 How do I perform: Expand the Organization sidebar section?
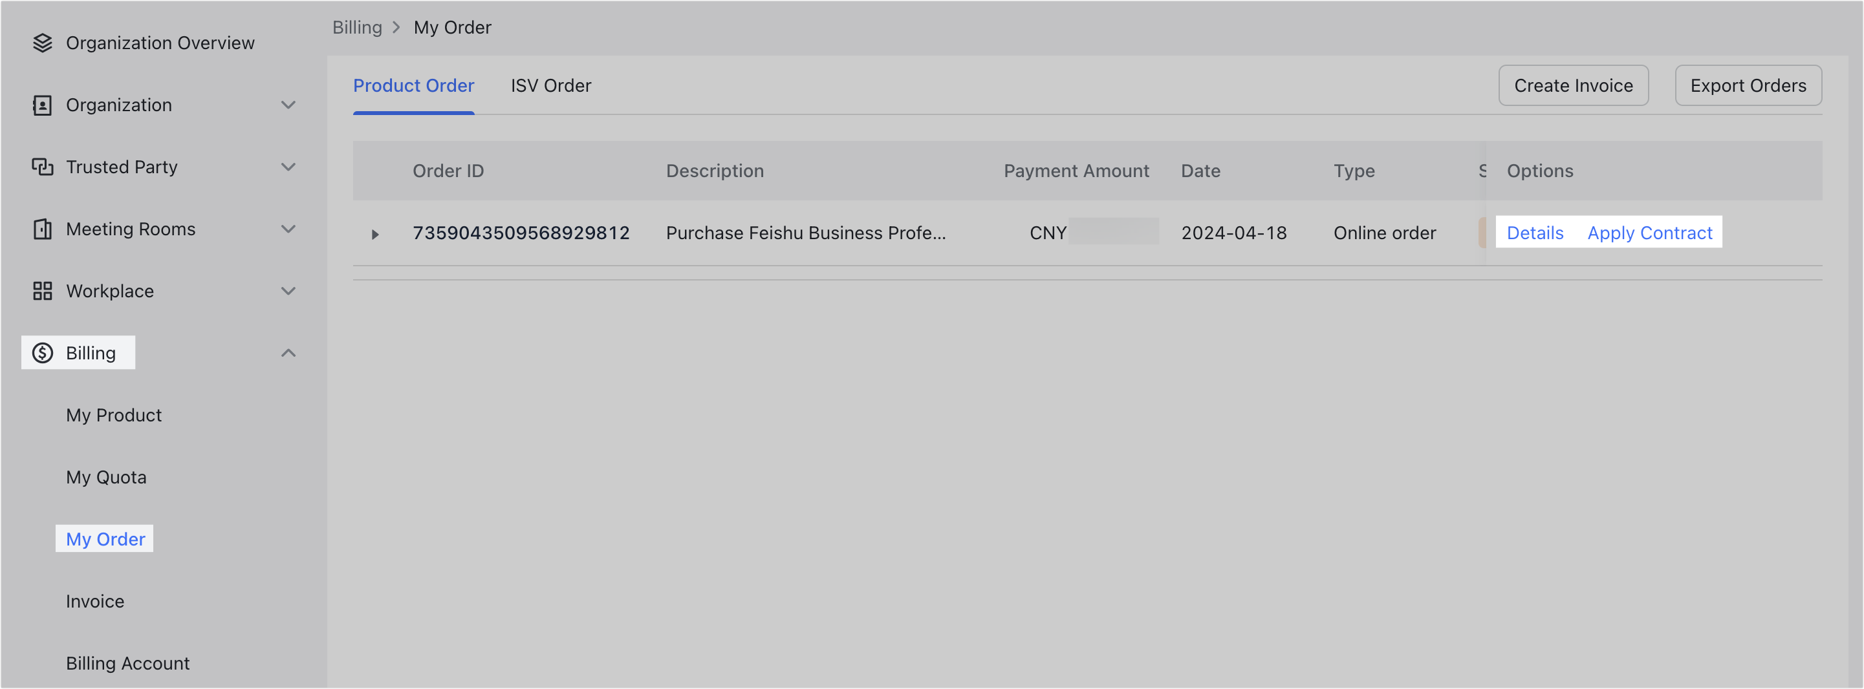click(x=288, y=105)
